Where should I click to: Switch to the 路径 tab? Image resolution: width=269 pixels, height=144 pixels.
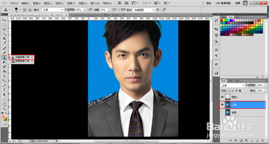coord(237,81)
